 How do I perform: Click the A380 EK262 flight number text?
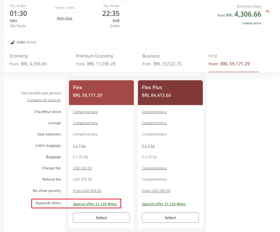tap(27, 42)
